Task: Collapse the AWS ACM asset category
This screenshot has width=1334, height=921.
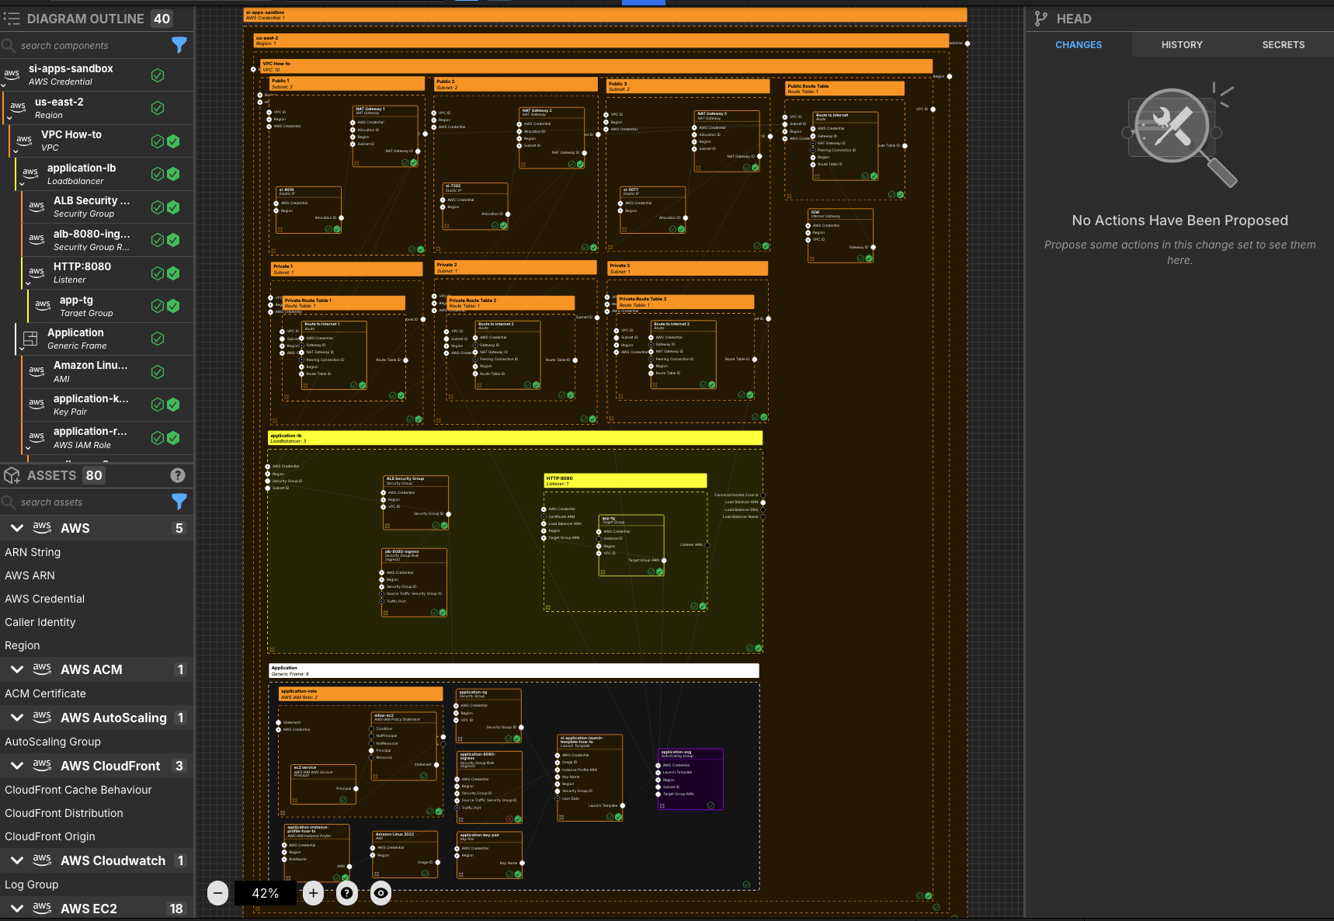Action: click(x=17, y=669)
